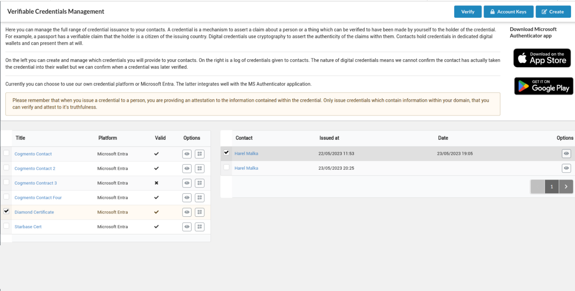The height and width of the screenshot is (291, 575).
Task: View the Cogmento Contract 3 credential eye icon
Action: click(187, 183)
